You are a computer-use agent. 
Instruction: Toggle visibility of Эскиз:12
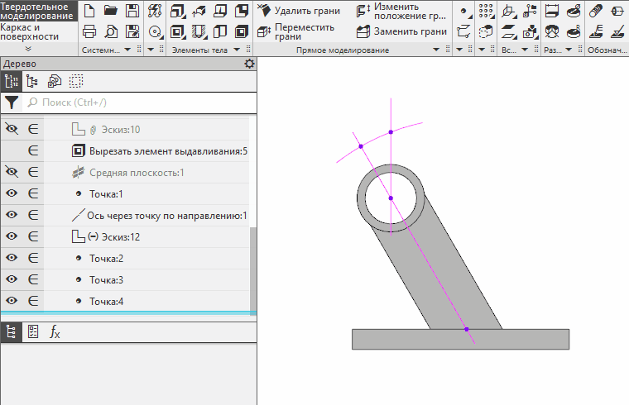12,236
